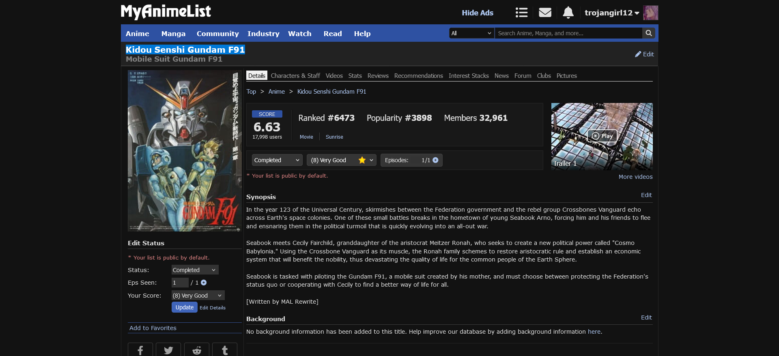Open Your Score dropdown in Edit Status
779x356 pixels.
point(198,296)
